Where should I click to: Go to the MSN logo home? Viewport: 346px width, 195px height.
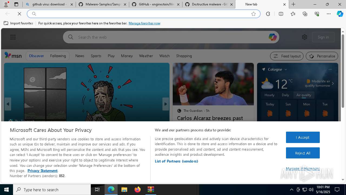[13, 56]
